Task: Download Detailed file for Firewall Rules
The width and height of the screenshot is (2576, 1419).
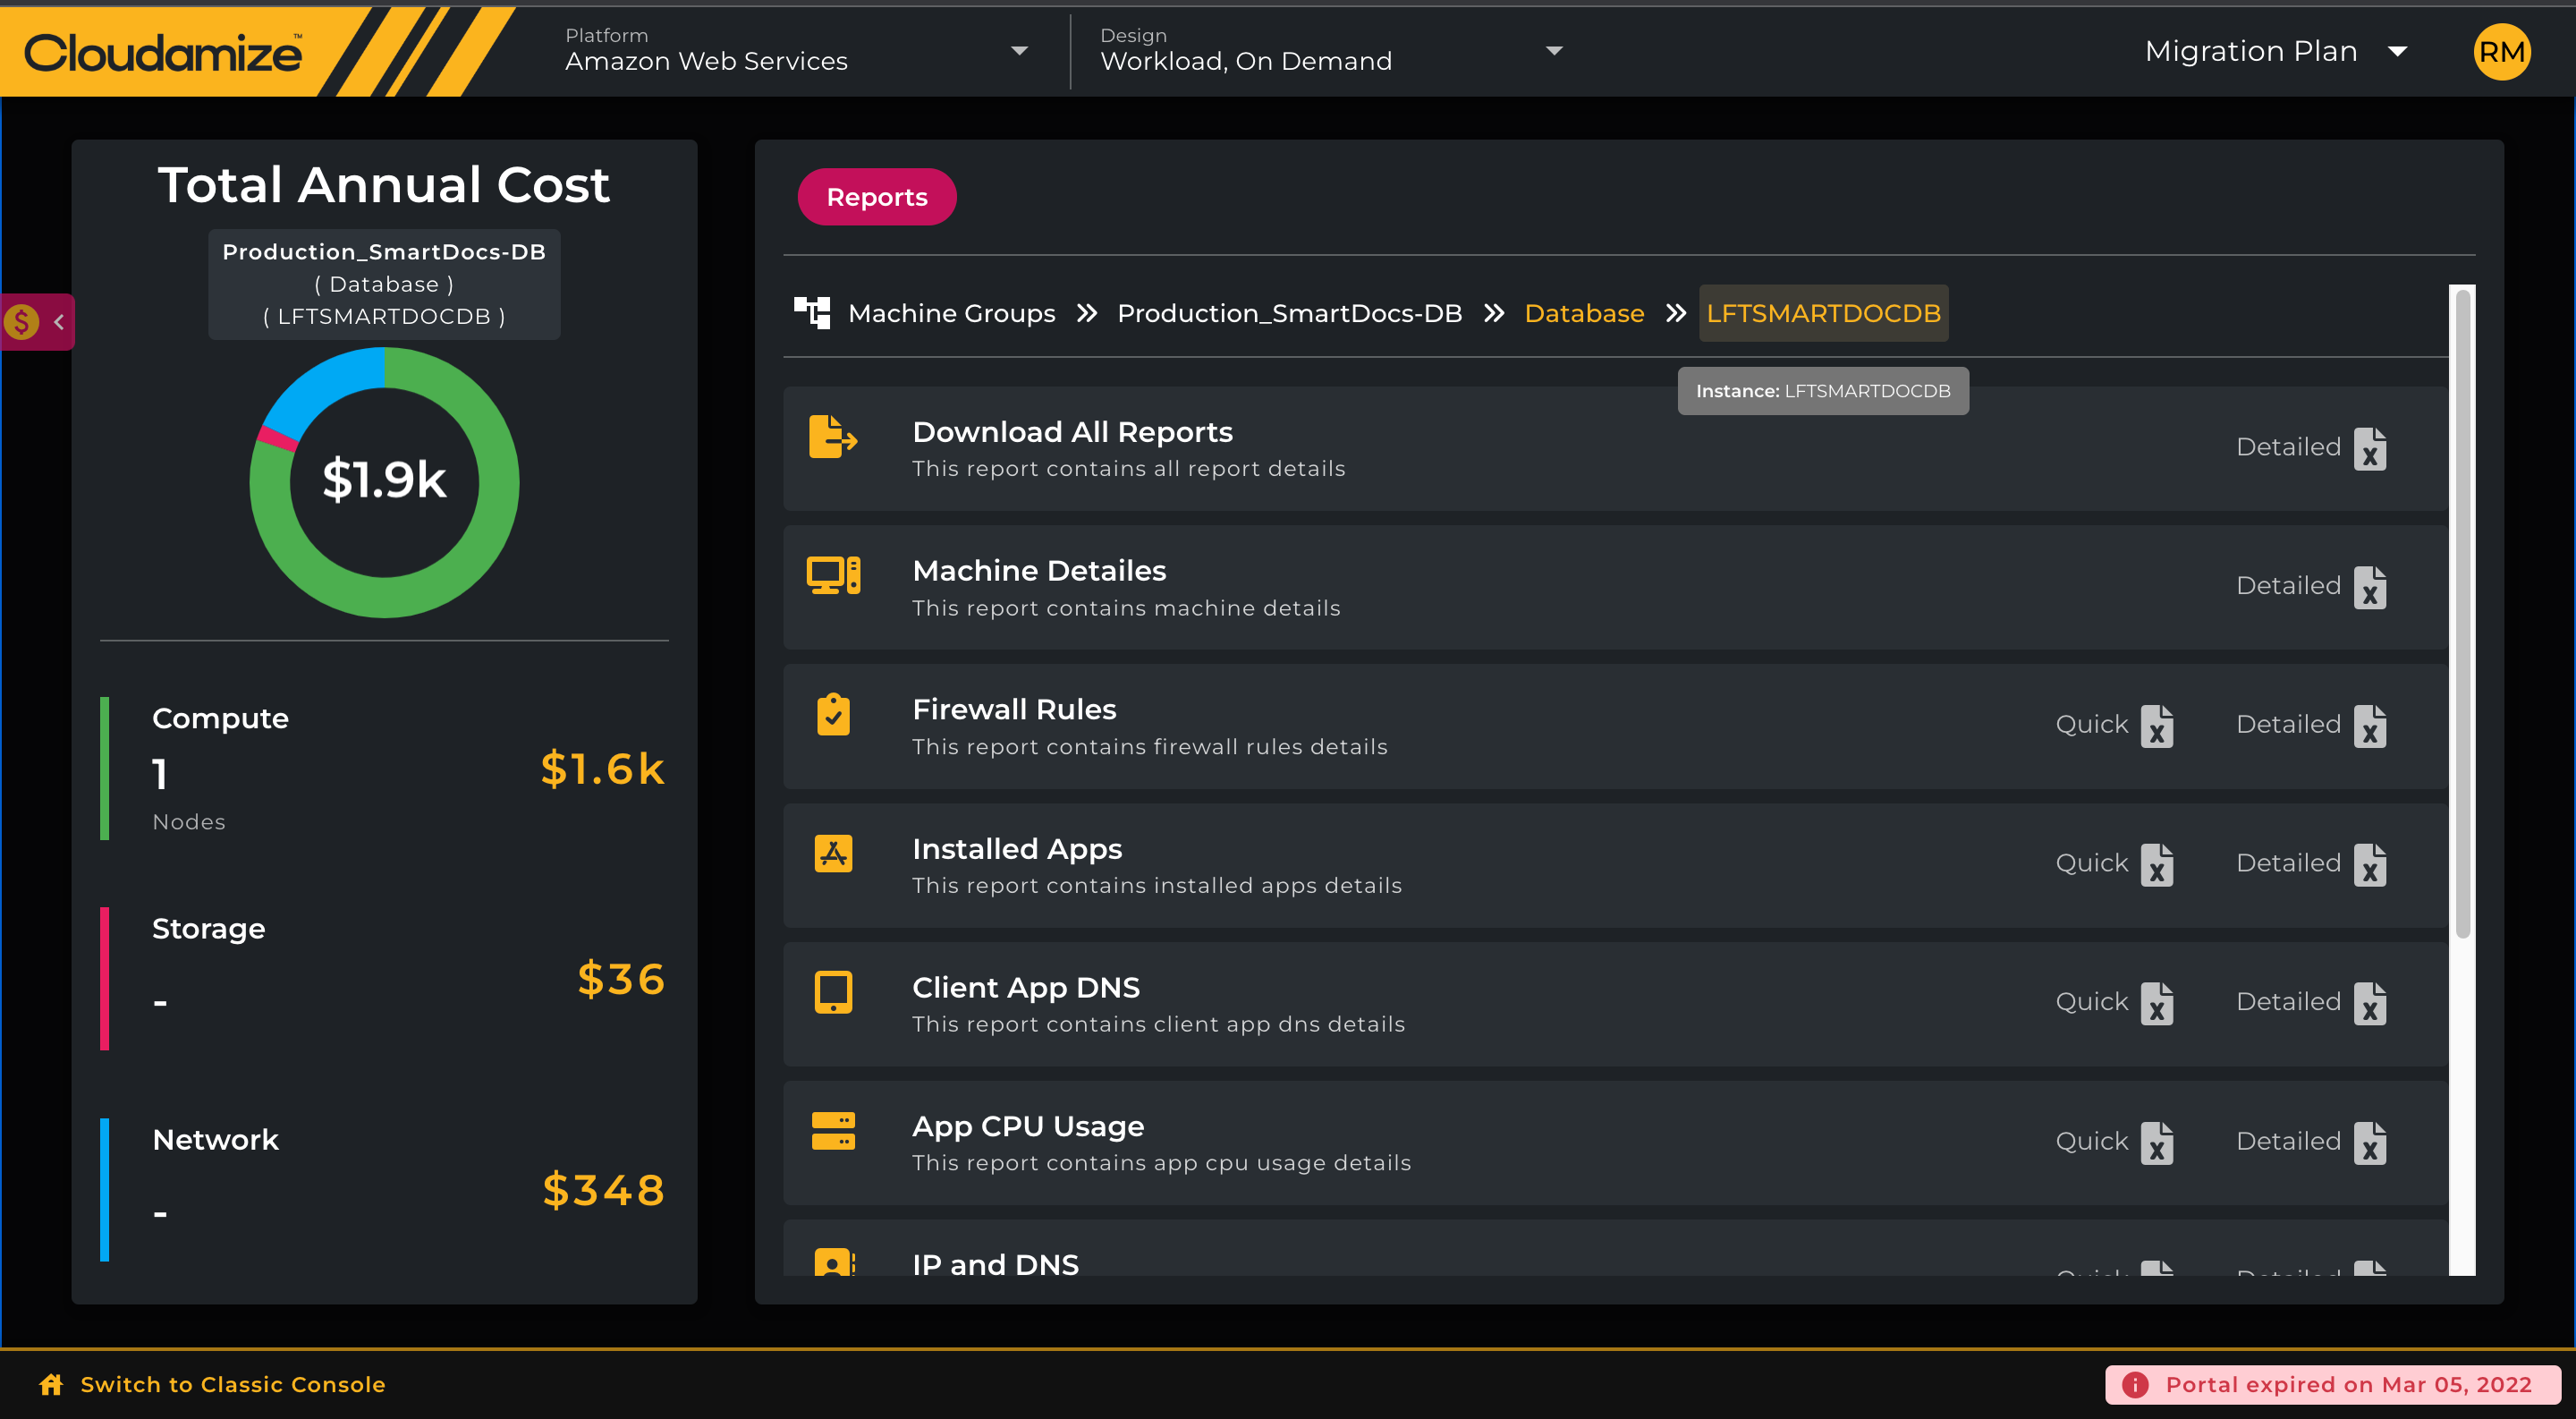Action: (x=2369, y=726)
